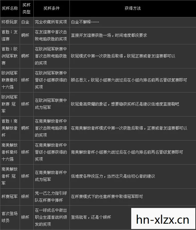
Task: Select the 在南美解放者杯中首次击败电脑获得的奖项 condition cell
Action: [x=51, y=128]
